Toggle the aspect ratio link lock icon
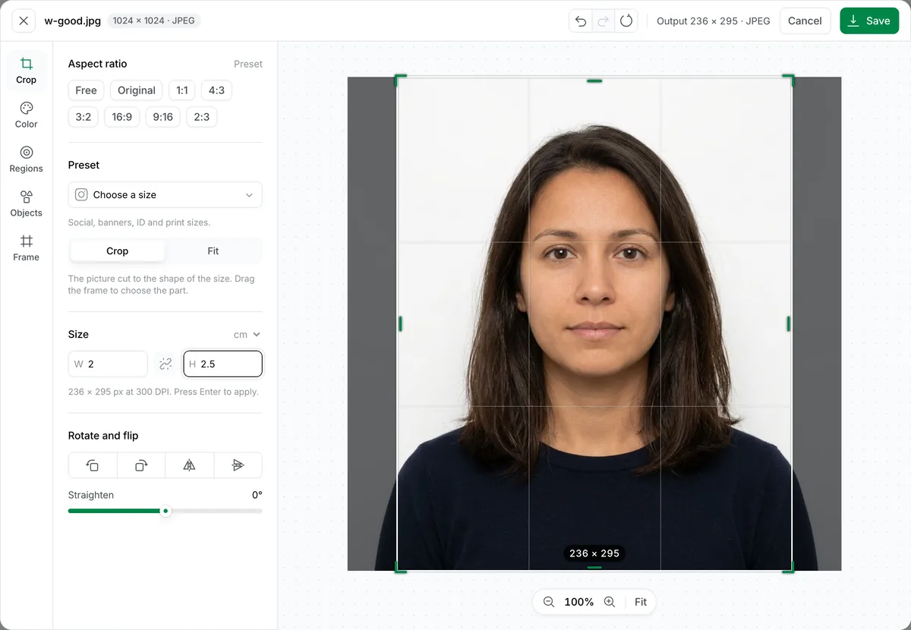 click(165, 364)
